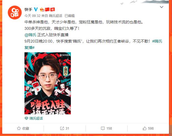Click the 已编辑 edited label

[70, 16]
